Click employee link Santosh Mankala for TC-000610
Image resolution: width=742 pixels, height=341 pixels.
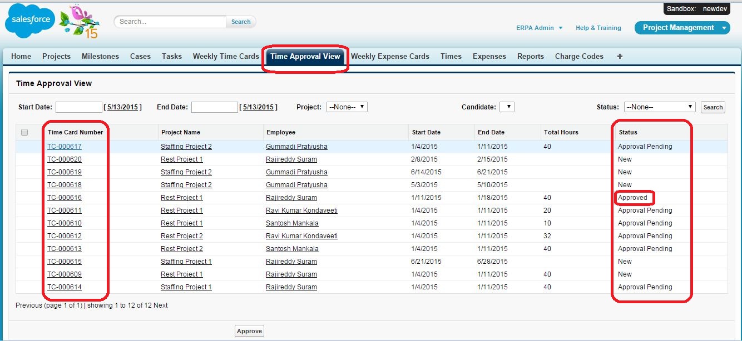coord(292,223)
